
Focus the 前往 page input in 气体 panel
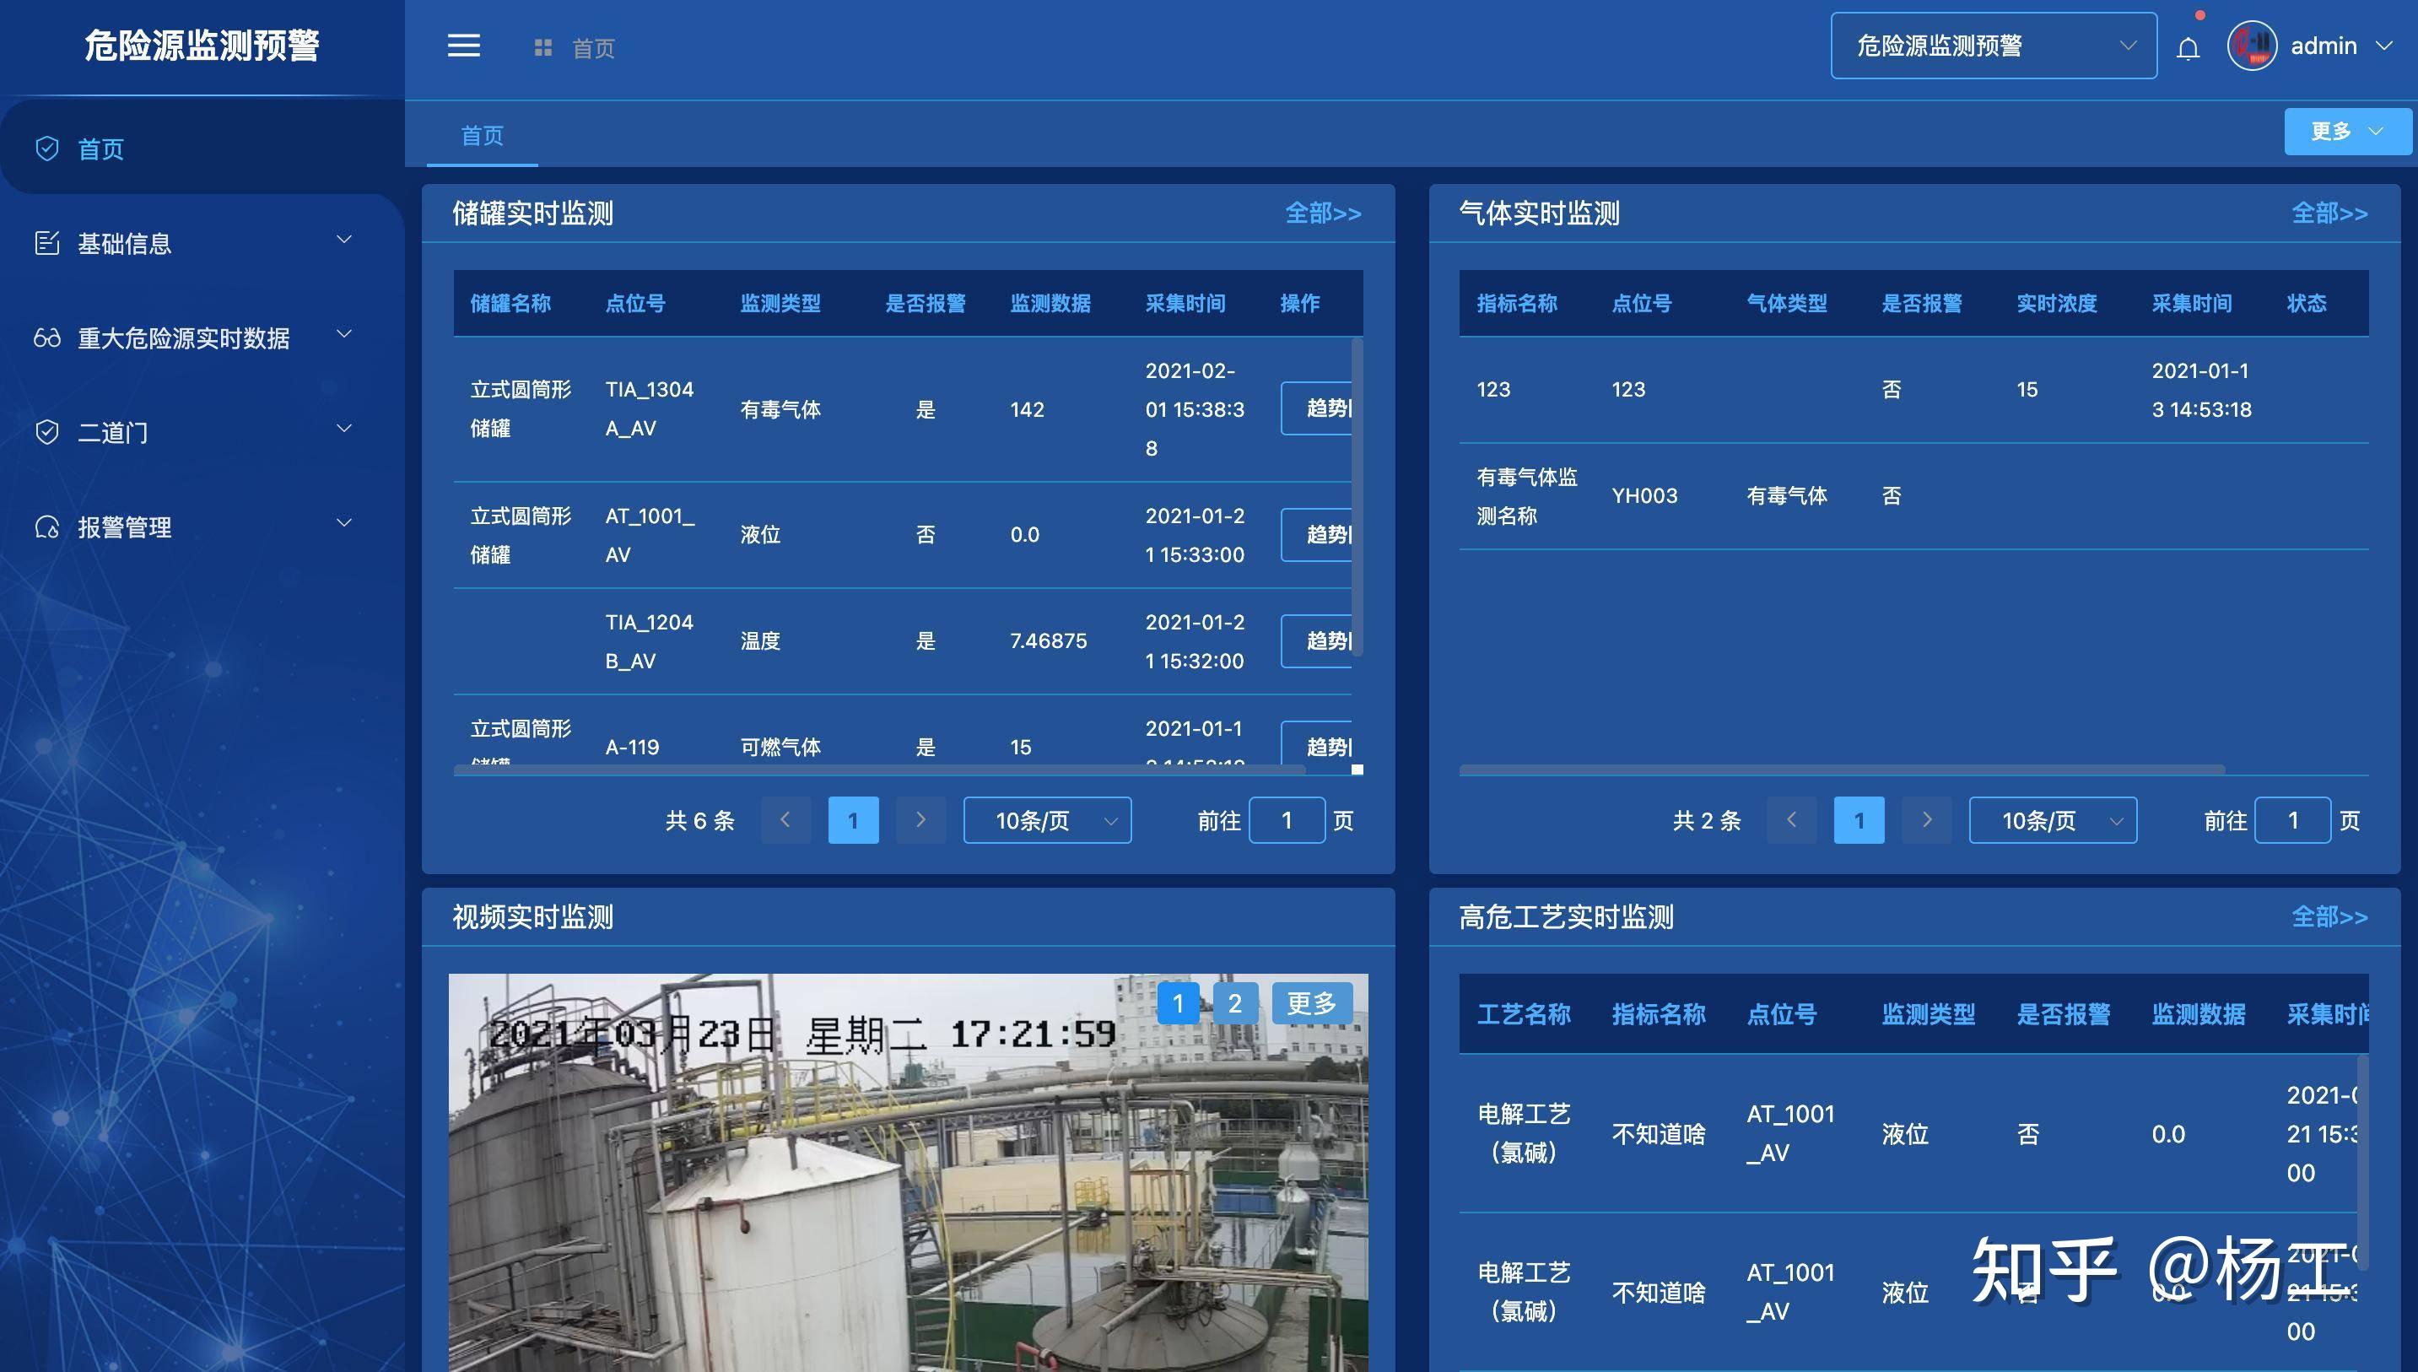2293,820
